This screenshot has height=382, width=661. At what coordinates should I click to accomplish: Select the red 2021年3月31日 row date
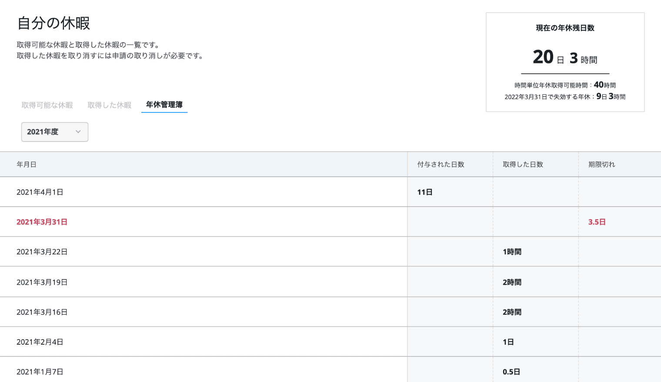click(42, 222)
